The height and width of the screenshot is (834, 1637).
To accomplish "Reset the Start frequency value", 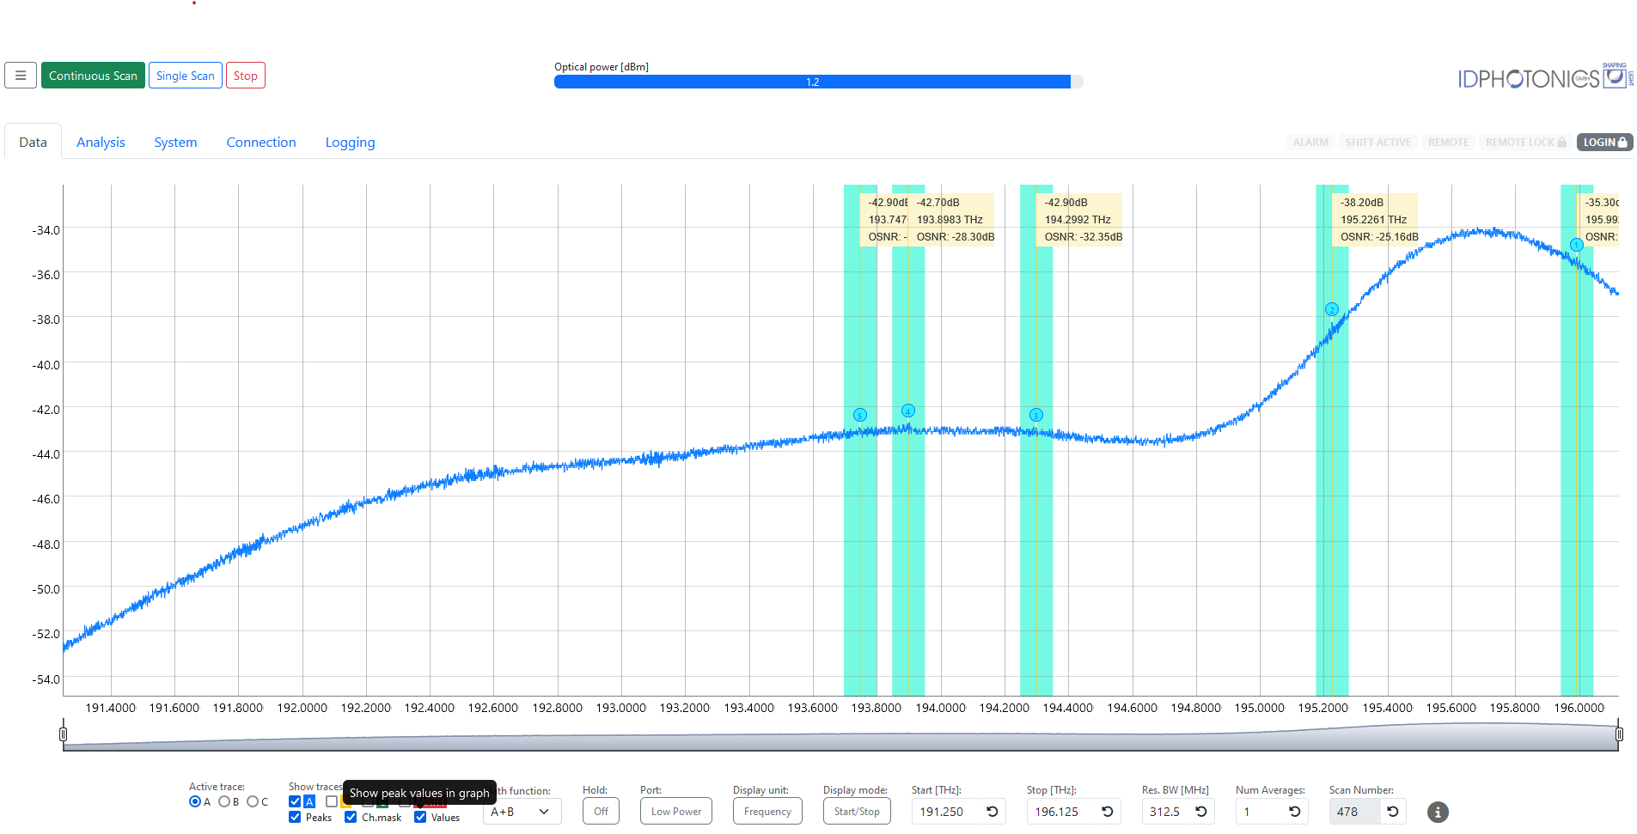I will coord(992,812).
